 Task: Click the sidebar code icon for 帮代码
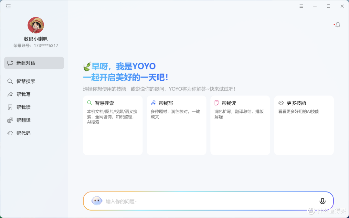coord(10,133)
